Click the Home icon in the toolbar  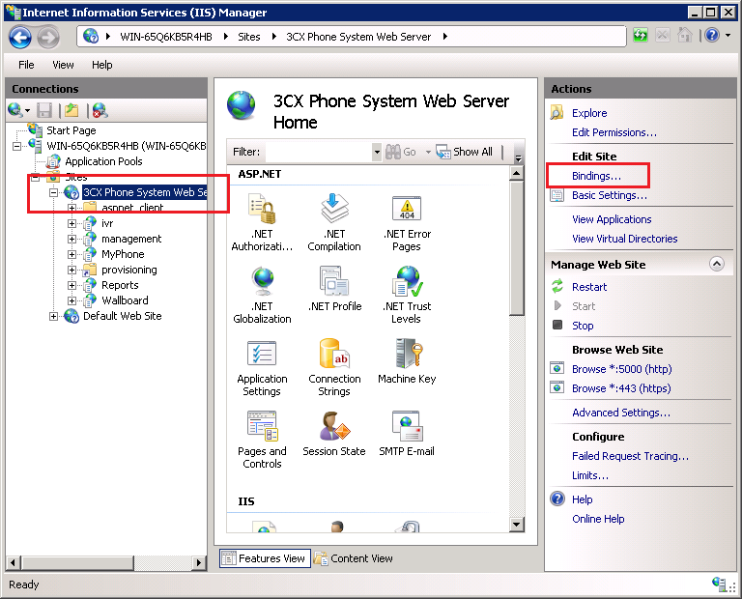click(684, 35)
